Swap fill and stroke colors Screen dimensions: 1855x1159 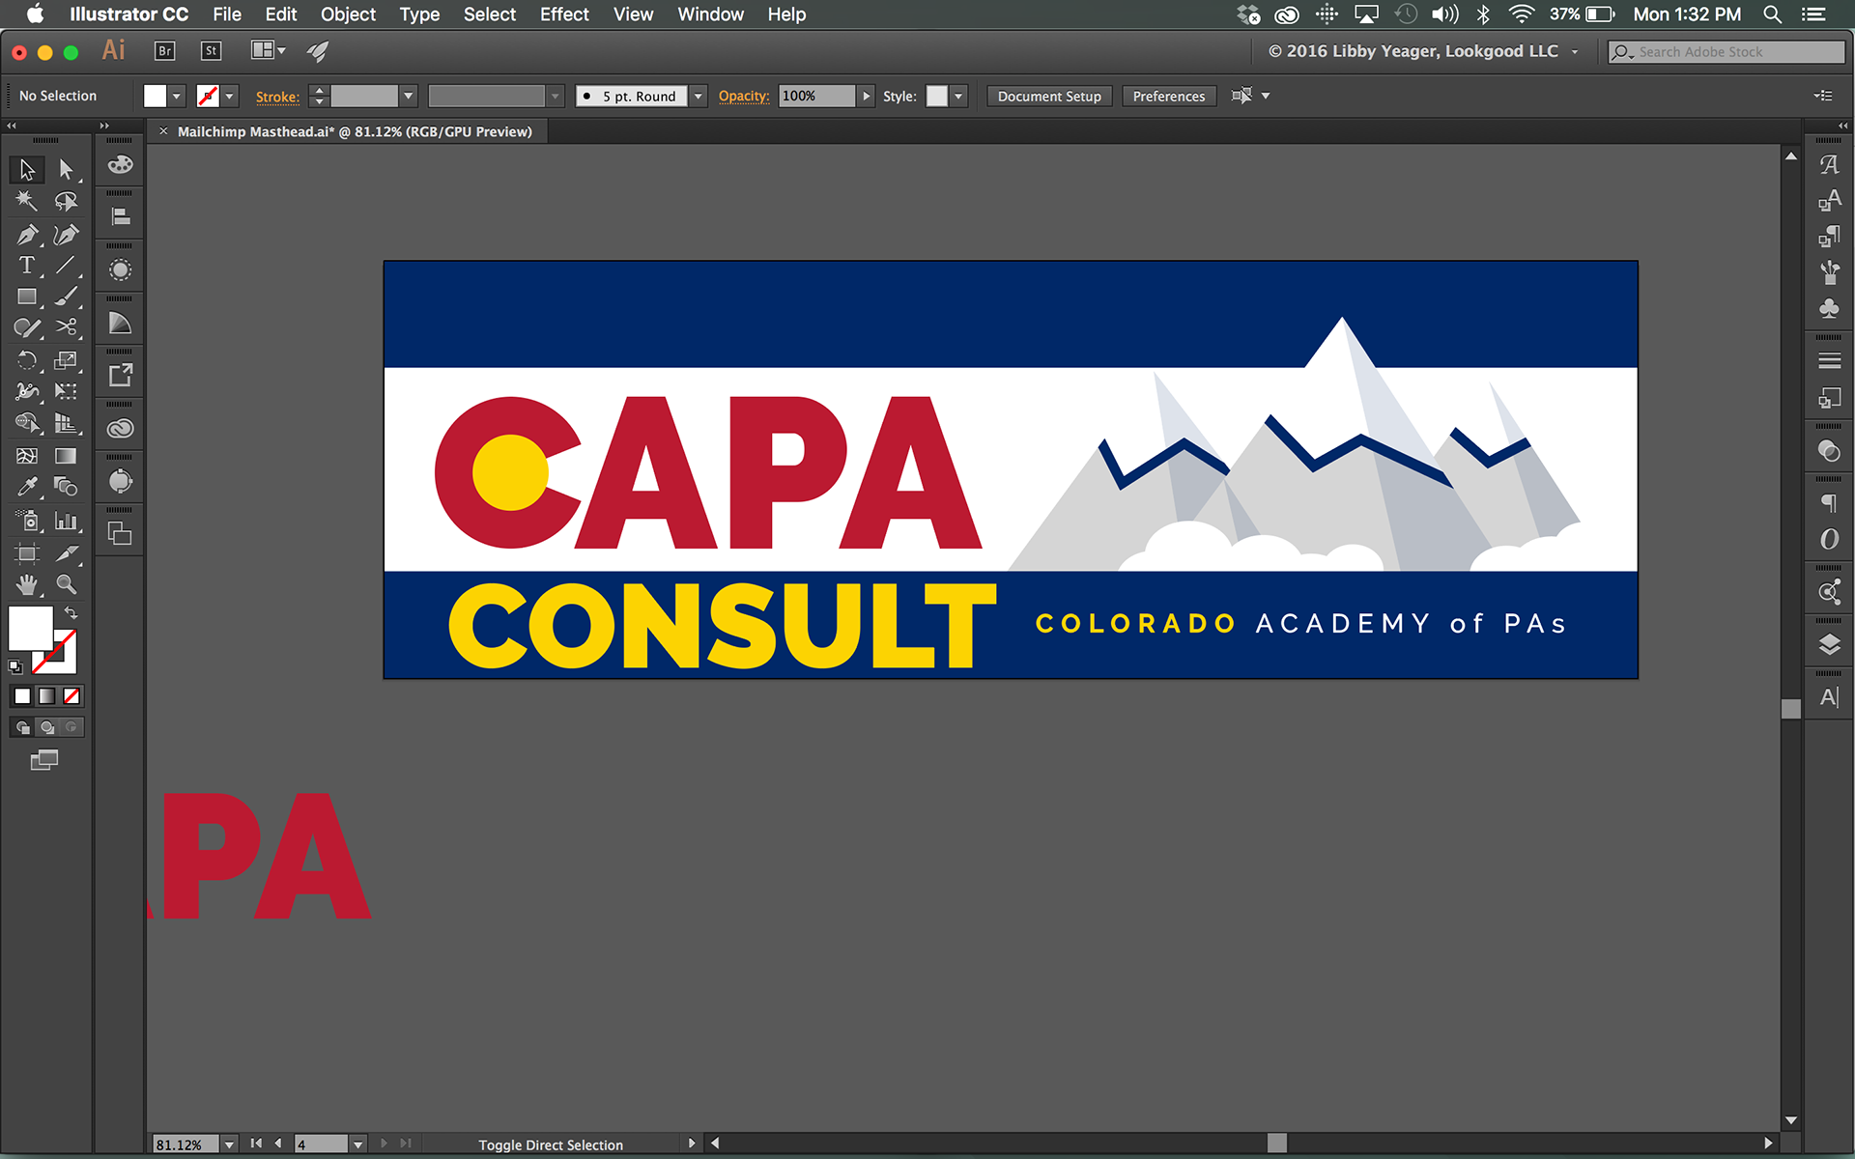tap(71, 612)
